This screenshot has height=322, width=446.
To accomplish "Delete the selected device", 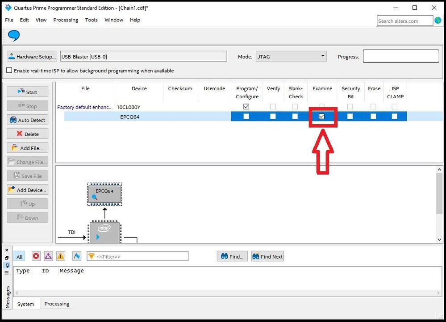I will pyautogui.click(x=27, y=134).
